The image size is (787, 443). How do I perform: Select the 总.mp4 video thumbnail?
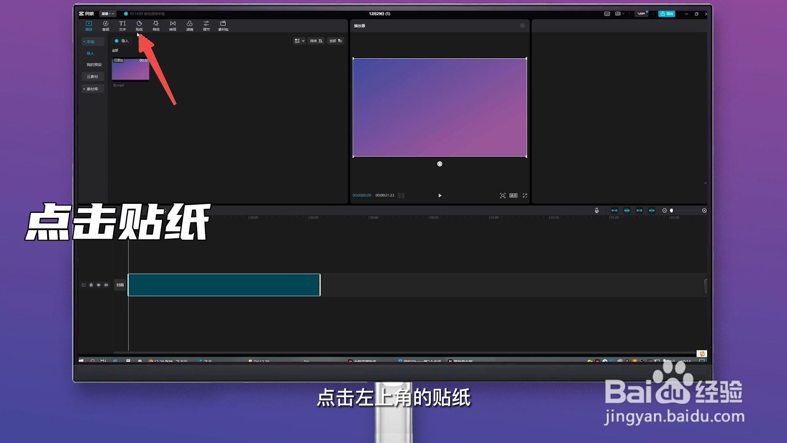(130, 69)
